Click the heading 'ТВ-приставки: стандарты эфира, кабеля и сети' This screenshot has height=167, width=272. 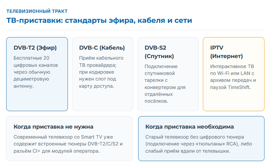click(99, 20)
